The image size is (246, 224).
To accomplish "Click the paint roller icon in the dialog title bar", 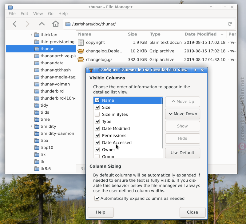I will 91,70.
